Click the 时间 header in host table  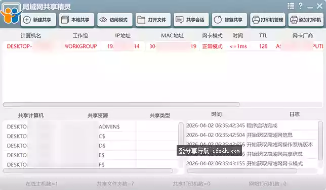pos(237,36)
